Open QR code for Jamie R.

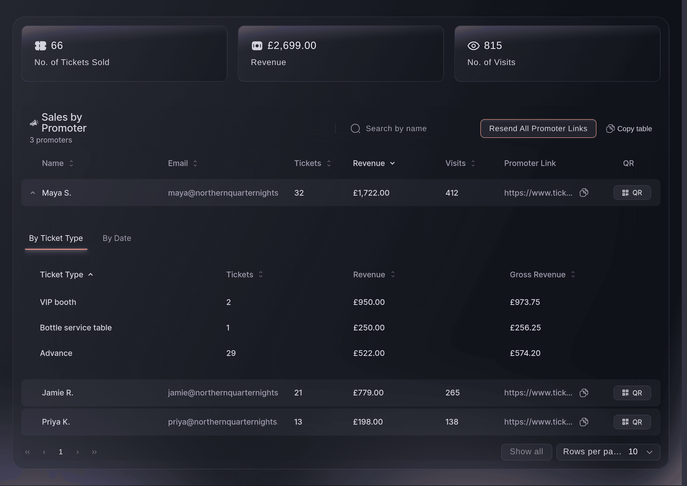coord(632,393)
